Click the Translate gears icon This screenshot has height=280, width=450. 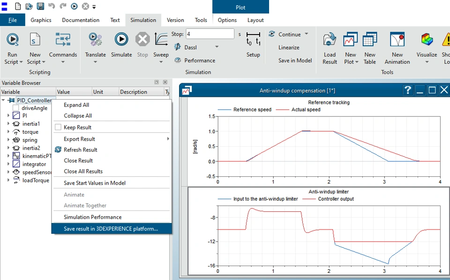point(95,39)
